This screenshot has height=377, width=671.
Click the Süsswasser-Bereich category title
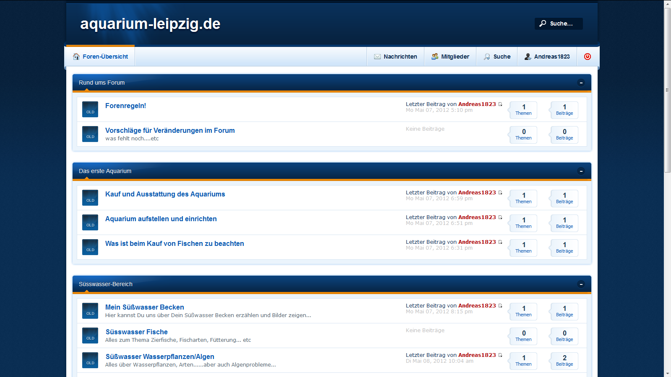click(106, 284)
